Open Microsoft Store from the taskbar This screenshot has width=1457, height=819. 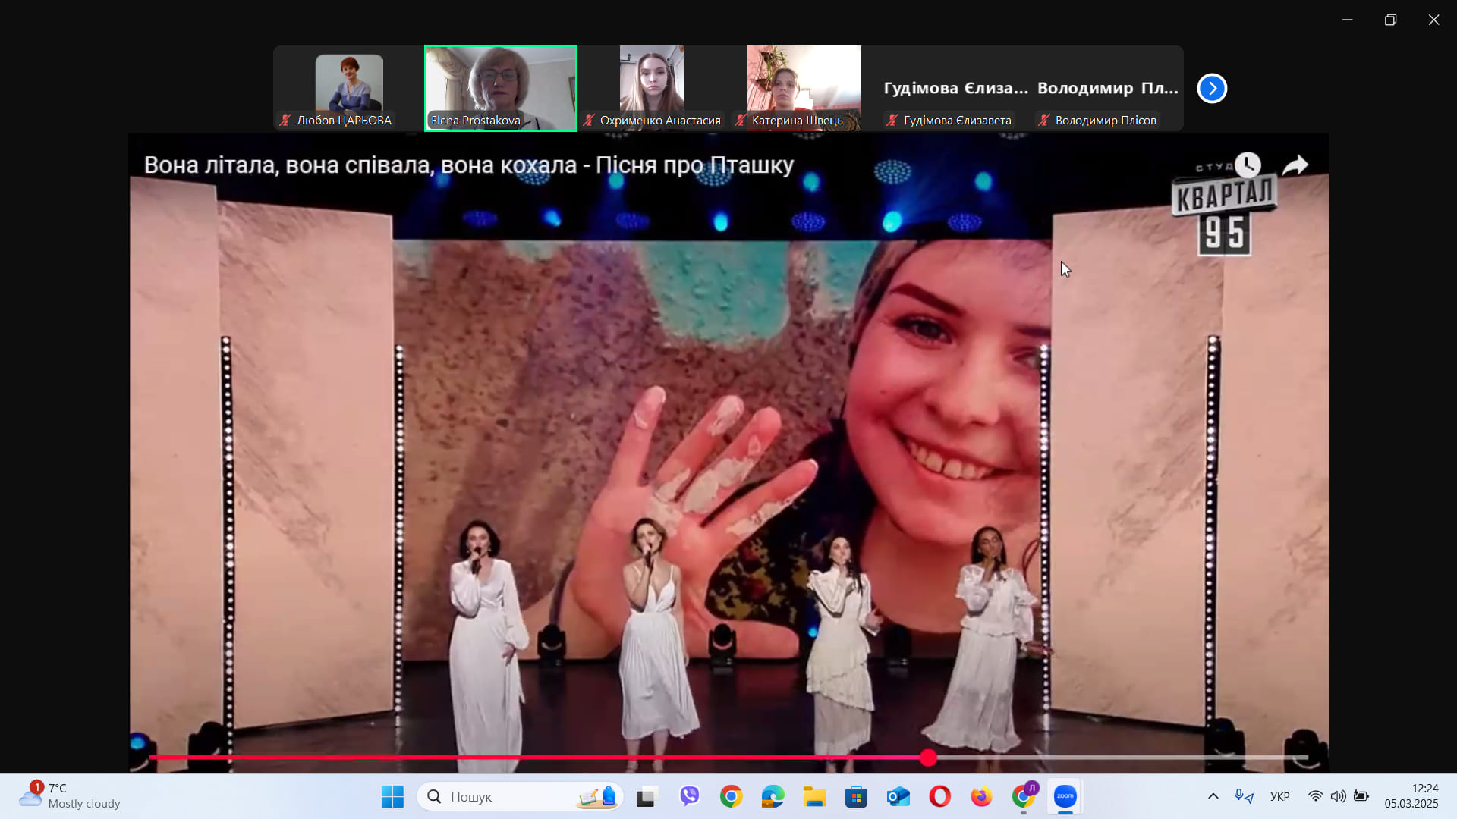click(856, 796)
